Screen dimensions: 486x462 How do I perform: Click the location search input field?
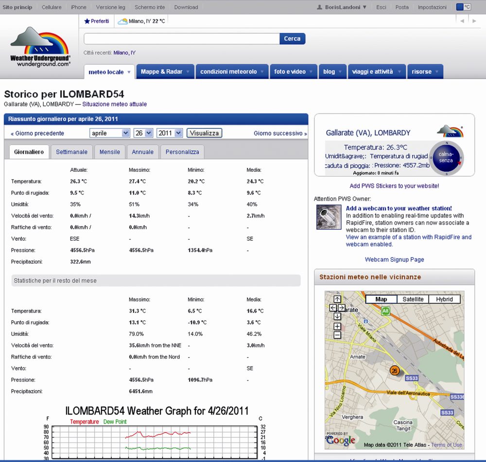point(181,39)
